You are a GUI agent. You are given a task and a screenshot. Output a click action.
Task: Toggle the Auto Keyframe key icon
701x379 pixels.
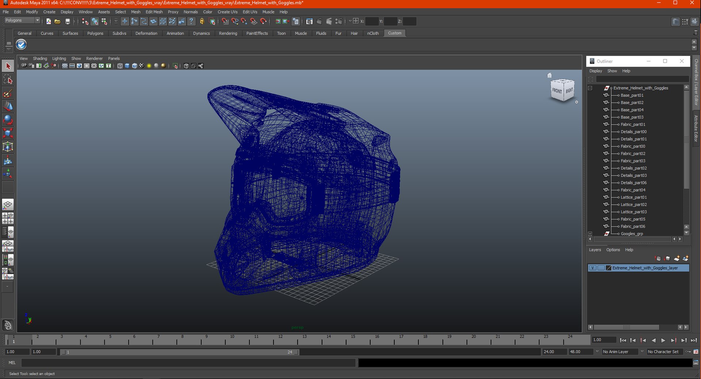[688, 352]
